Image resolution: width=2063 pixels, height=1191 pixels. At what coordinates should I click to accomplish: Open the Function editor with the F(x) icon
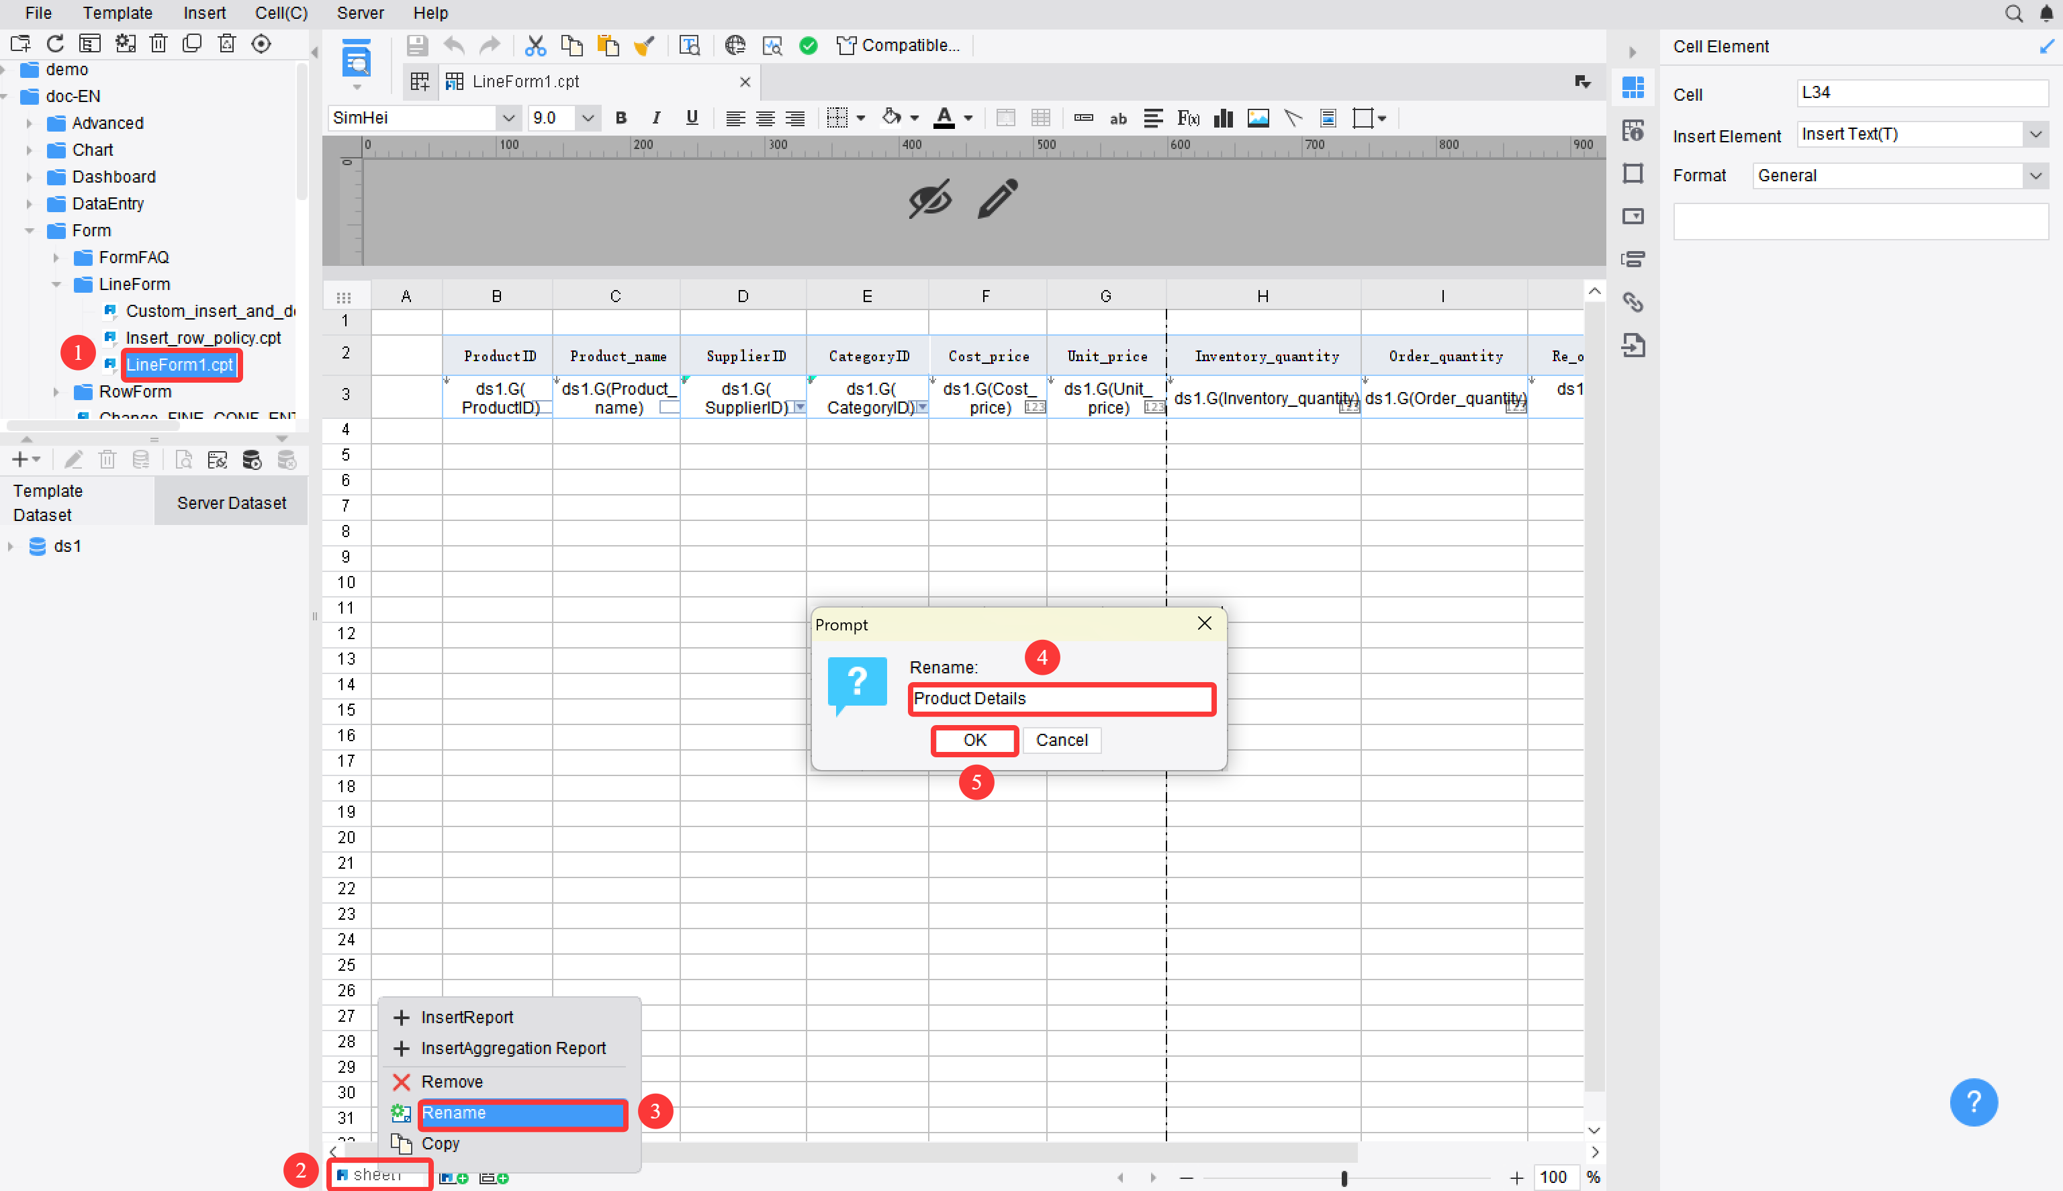1188,119
